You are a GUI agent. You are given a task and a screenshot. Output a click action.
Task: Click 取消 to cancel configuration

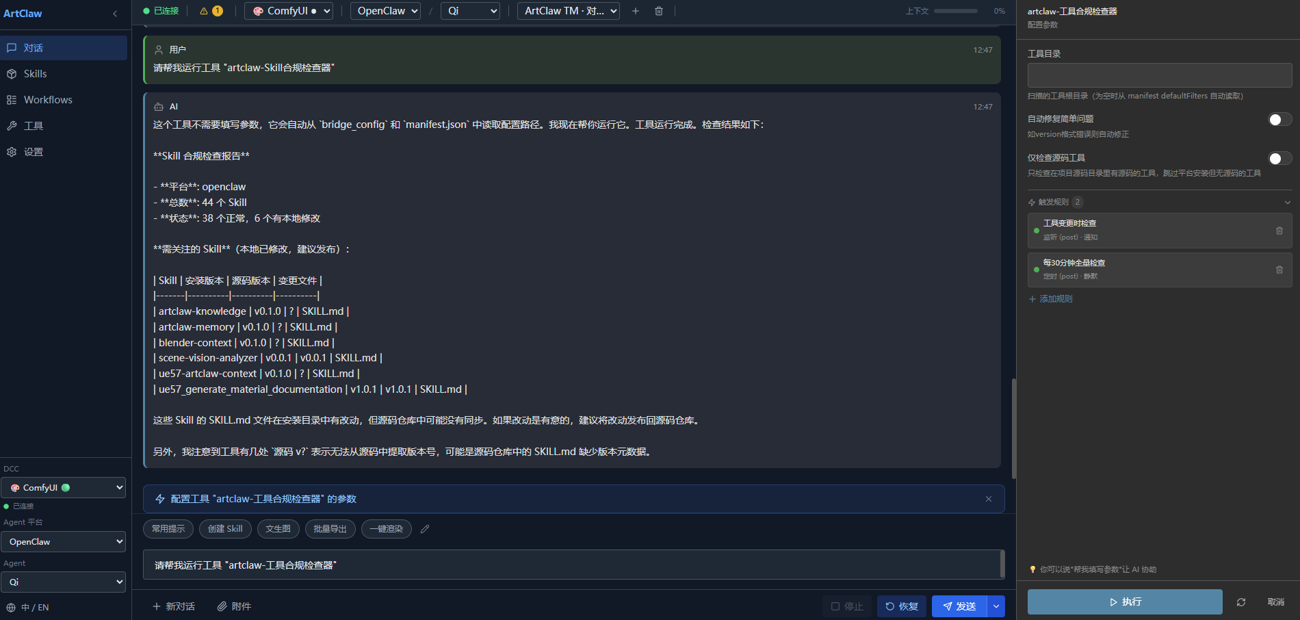(x=1276, y=602)
